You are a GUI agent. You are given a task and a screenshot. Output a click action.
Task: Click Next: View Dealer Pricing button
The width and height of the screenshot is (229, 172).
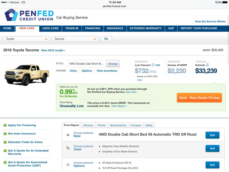[199, 98]
